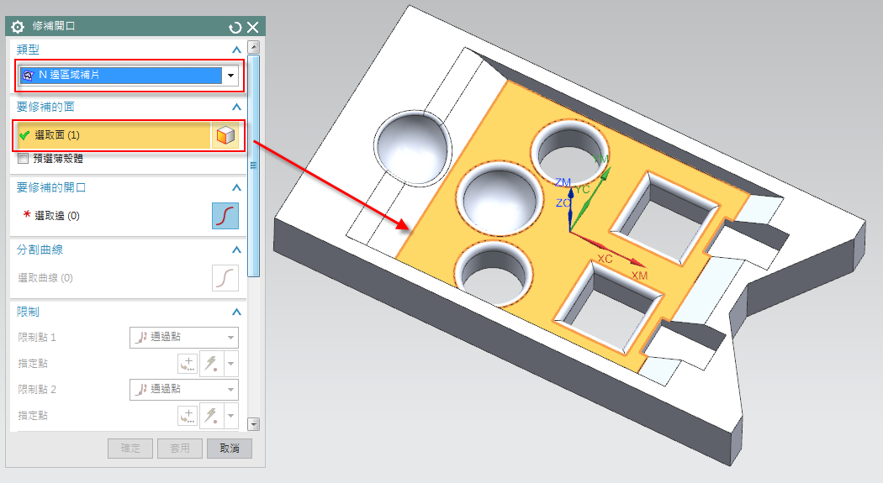Click the 選取曲線 (0) label
The image size is (883, 483).
pos(45,278)
